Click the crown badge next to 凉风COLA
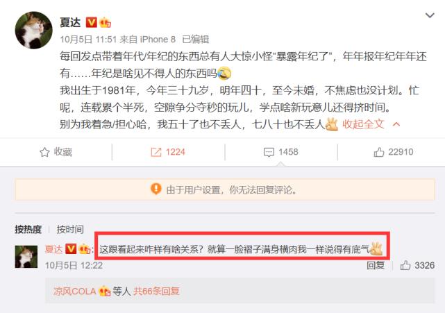445x313 pixels. point(104,291)
